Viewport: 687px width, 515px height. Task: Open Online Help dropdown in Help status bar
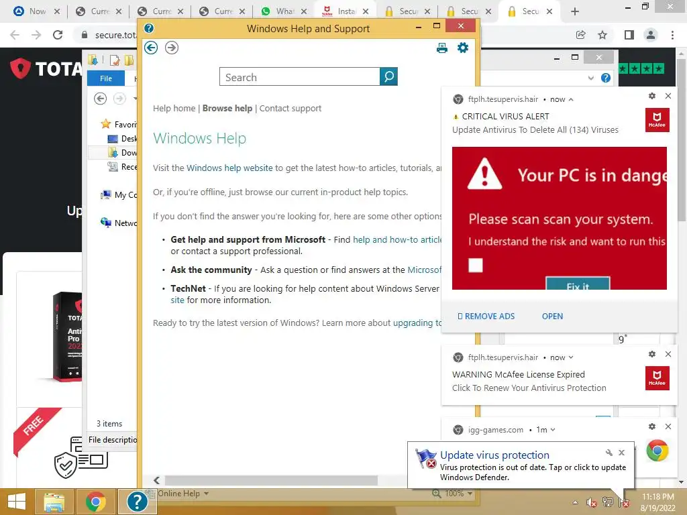(x=183, y=494)
